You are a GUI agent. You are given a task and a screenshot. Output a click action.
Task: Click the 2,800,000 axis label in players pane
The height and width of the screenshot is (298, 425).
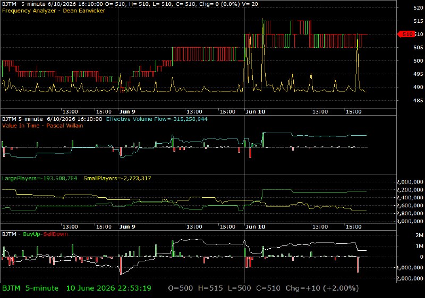coord(410,214)
